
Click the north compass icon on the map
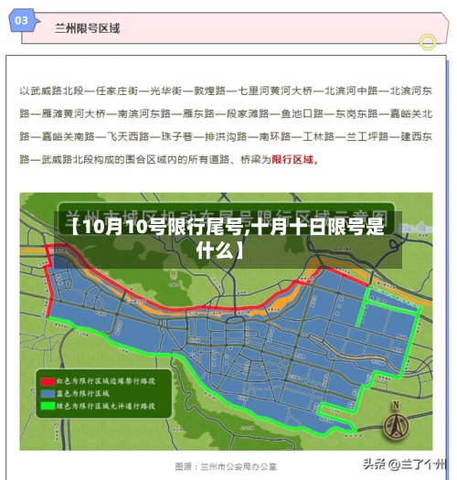pos(397,422)
